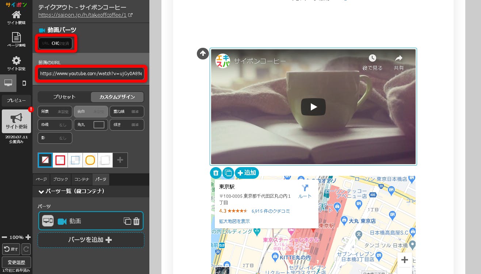Click the サイト更新 megaphone button
Viewport: 481px width, 274px height.
(x=16, y=121)
